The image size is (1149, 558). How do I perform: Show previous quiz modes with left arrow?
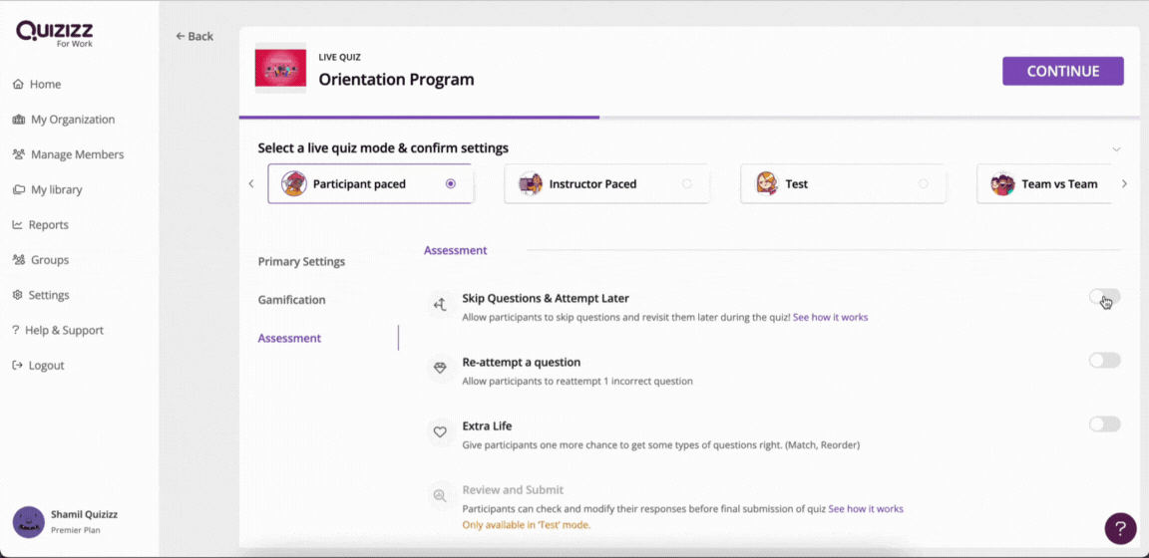point(251,183)
